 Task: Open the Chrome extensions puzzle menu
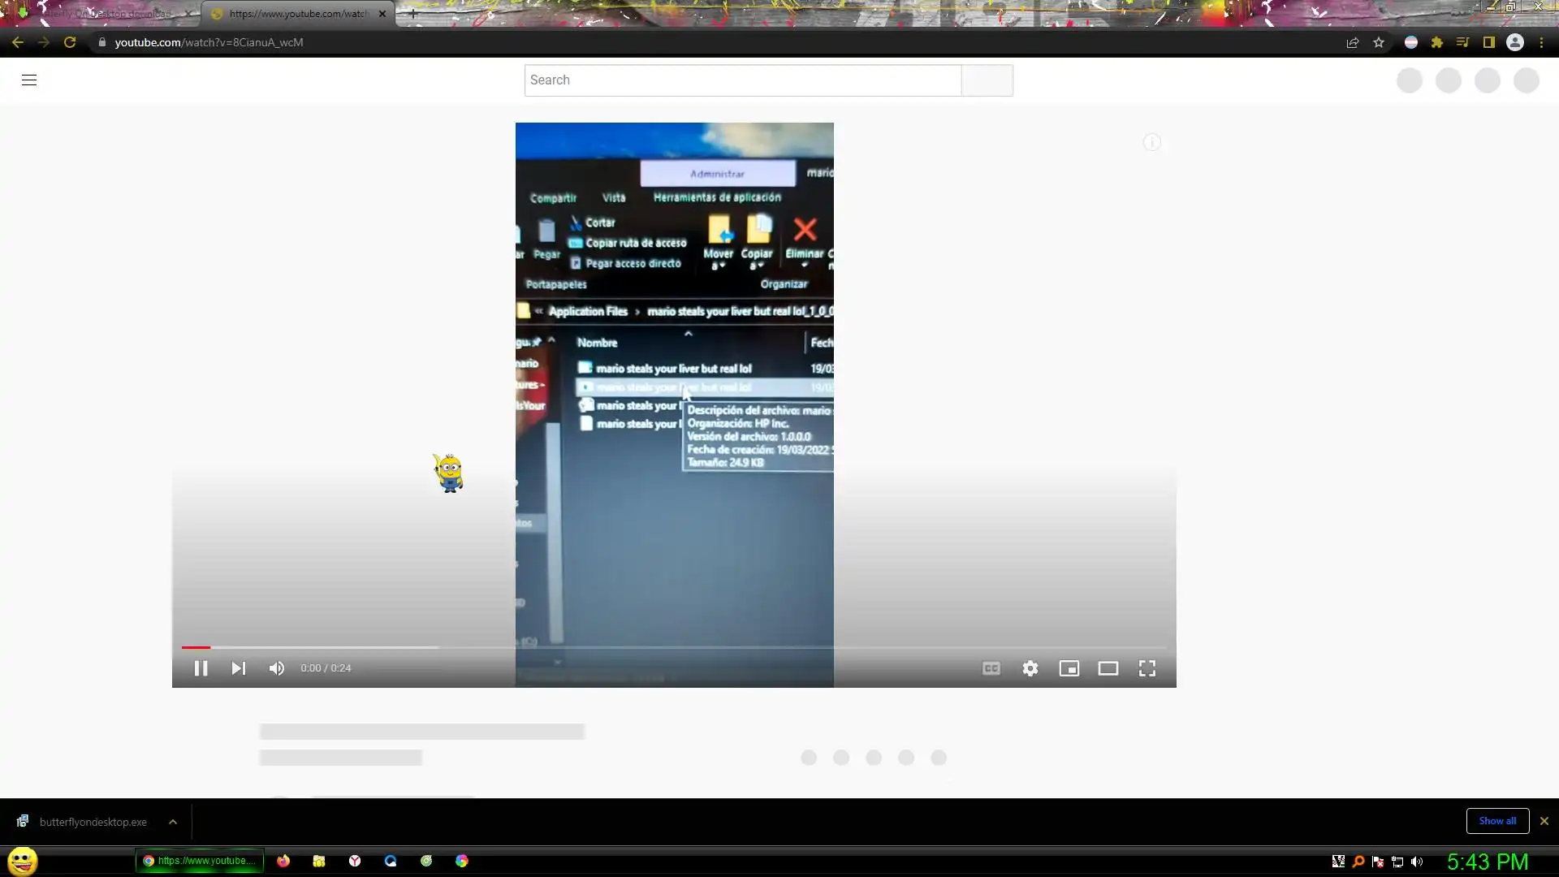[1437, 42]
